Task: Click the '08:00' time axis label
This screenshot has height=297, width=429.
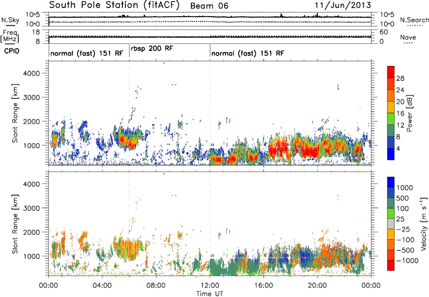Action: [x=156, y=286]
